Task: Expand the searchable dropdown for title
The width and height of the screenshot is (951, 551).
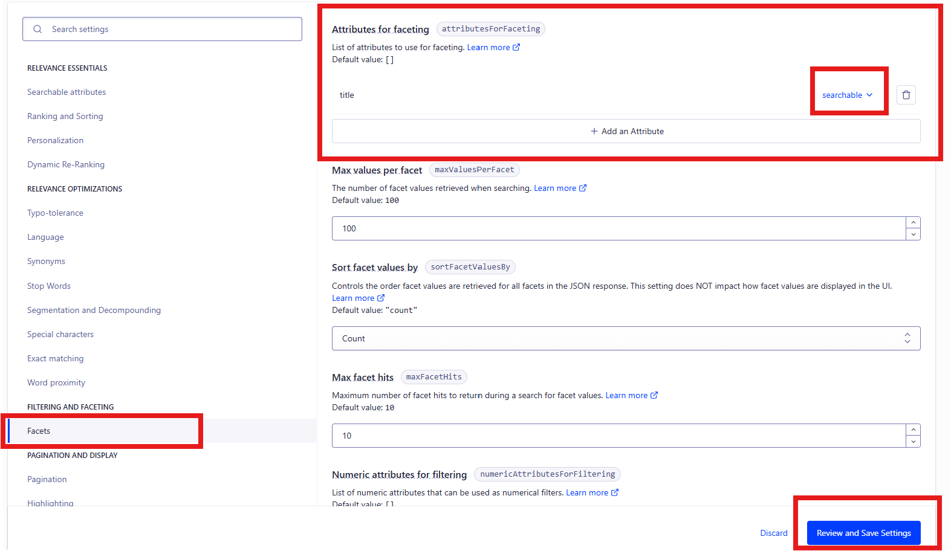Action: 847,95
